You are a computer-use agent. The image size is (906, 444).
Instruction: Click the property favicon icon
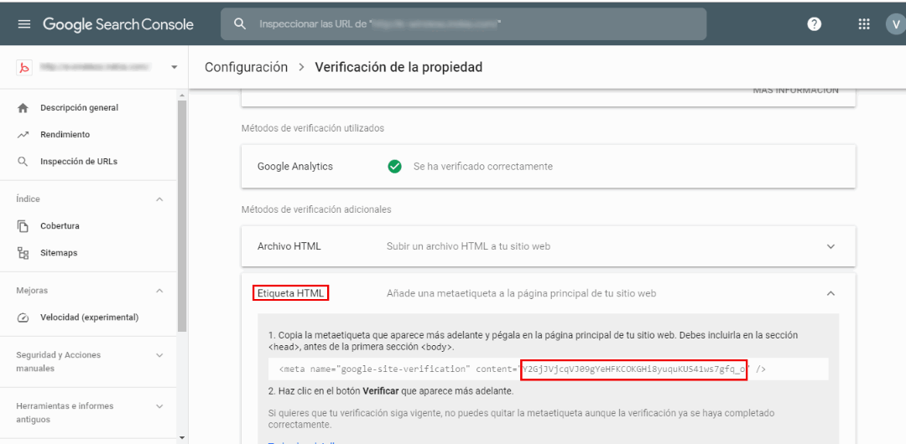[23, 68]
